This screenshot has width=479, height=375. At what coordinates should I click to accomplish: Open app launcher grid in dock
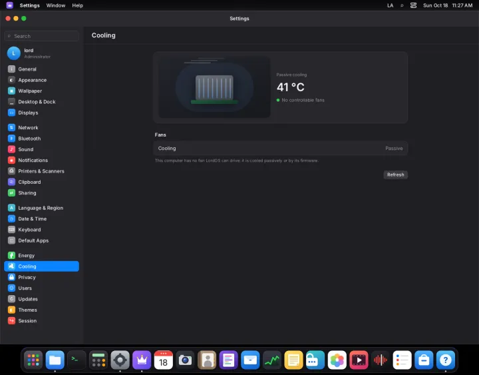(33, 360)
